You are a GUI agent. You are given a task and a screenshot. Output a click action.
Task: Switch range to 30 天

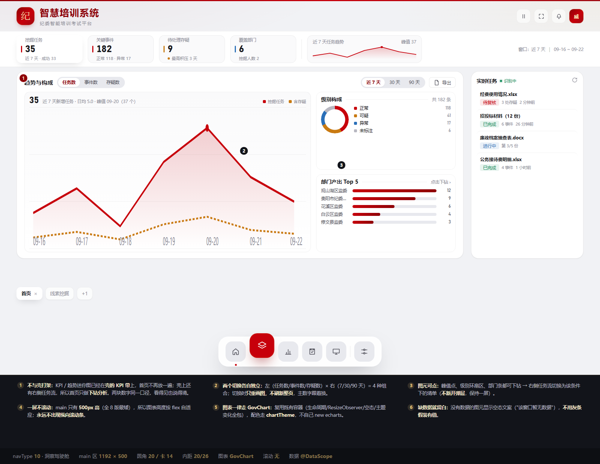click(394, 82)
